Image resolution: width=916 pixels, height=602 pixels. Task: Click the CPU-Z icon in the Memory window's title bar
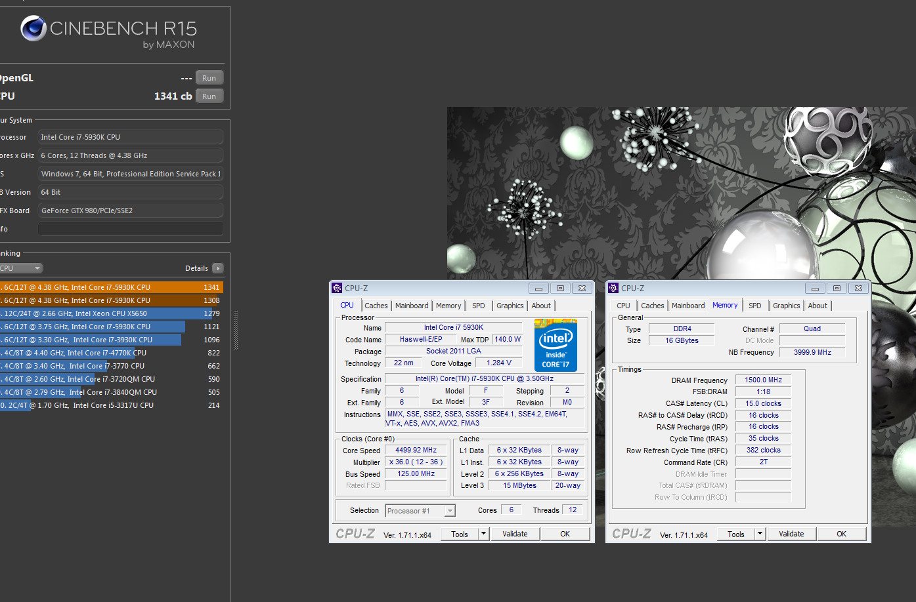(x=613, y=288)
